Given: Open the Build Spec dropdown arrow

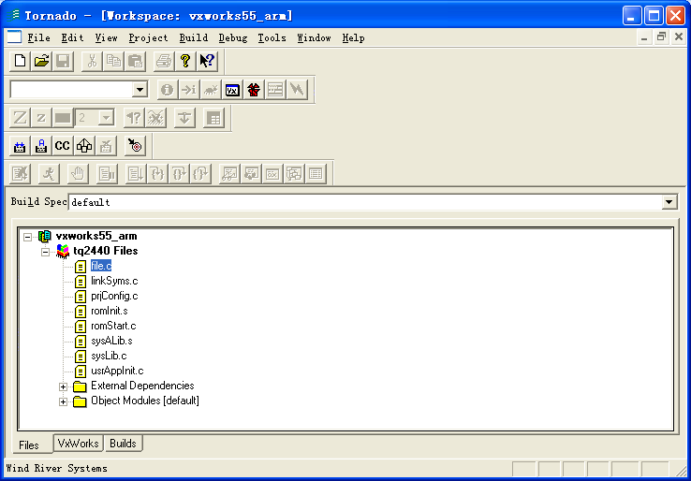Looking at the screenshot, I should [x=669, y=202].
